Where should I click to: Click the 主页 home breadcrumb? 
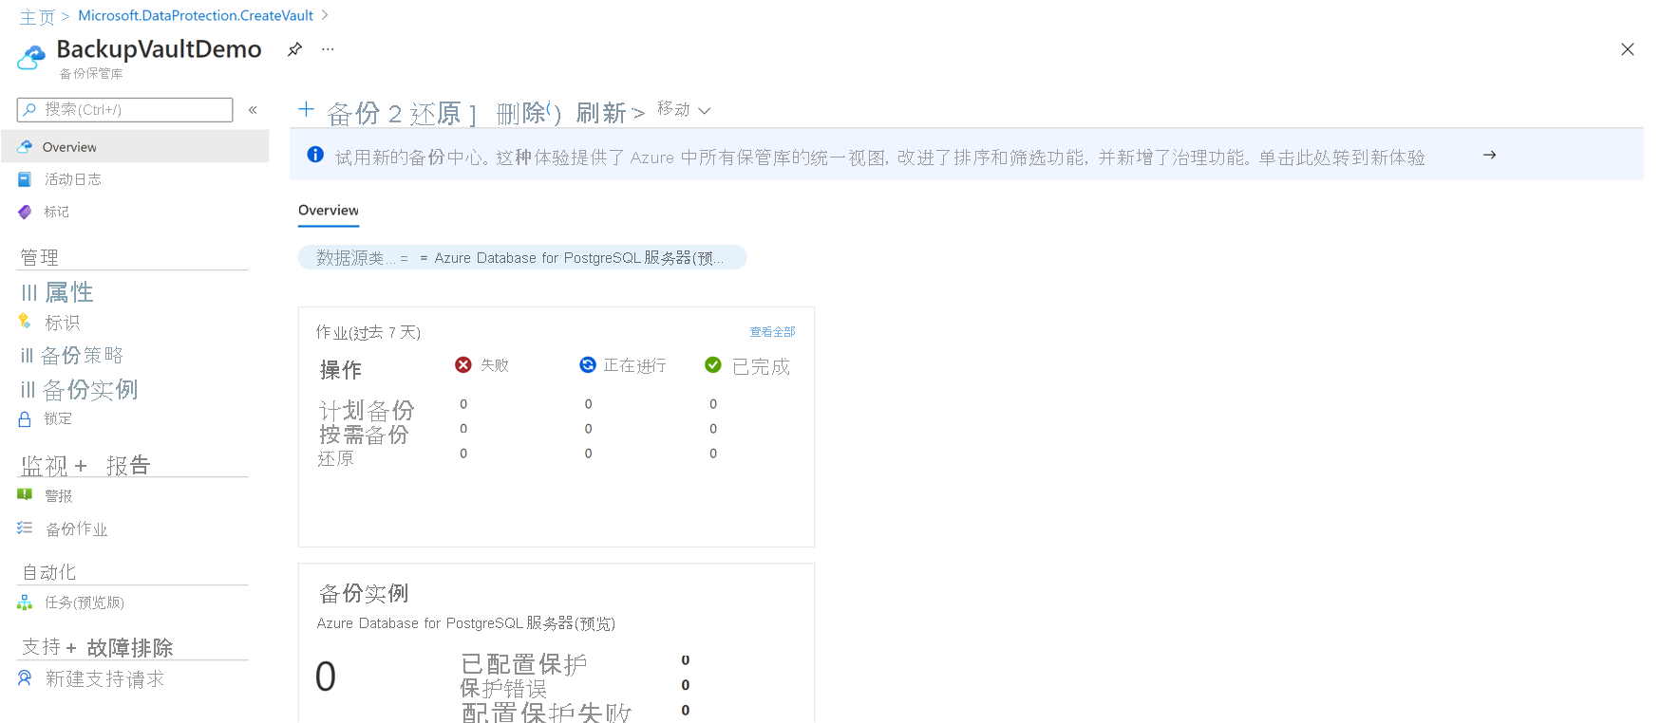(x=37, y=17)
